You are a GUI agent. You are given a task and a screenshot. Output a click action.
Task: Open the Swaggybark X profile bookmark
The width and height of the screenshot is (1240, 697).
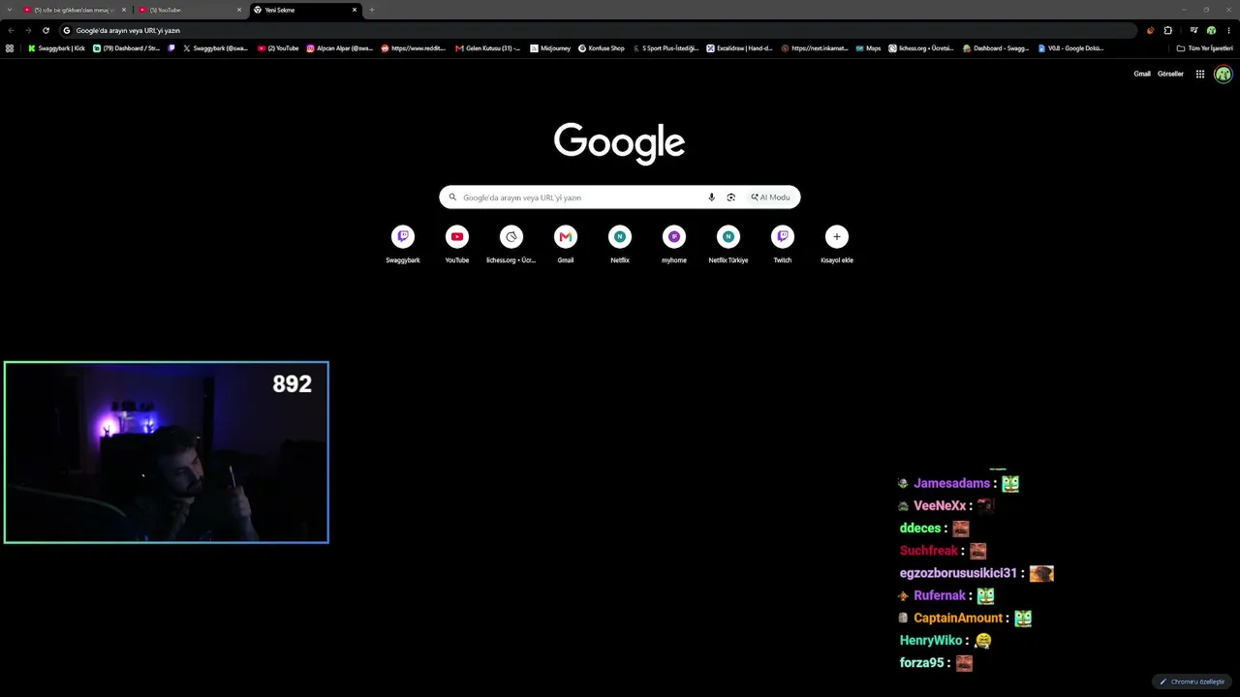pos(215,47)
